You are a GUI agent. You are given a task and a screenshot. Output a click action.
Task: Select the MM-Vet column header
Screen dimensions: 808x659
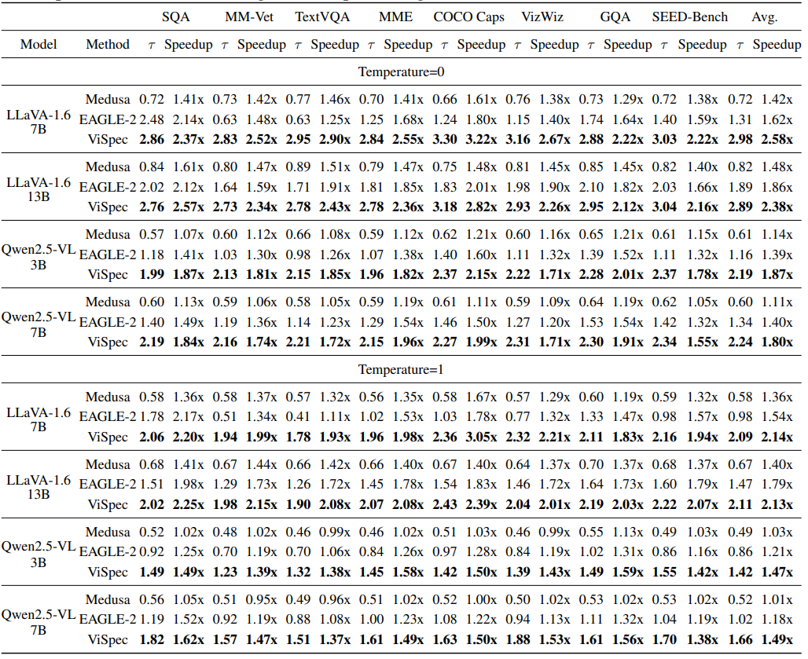pyautogui.click(x=248, y=16)
